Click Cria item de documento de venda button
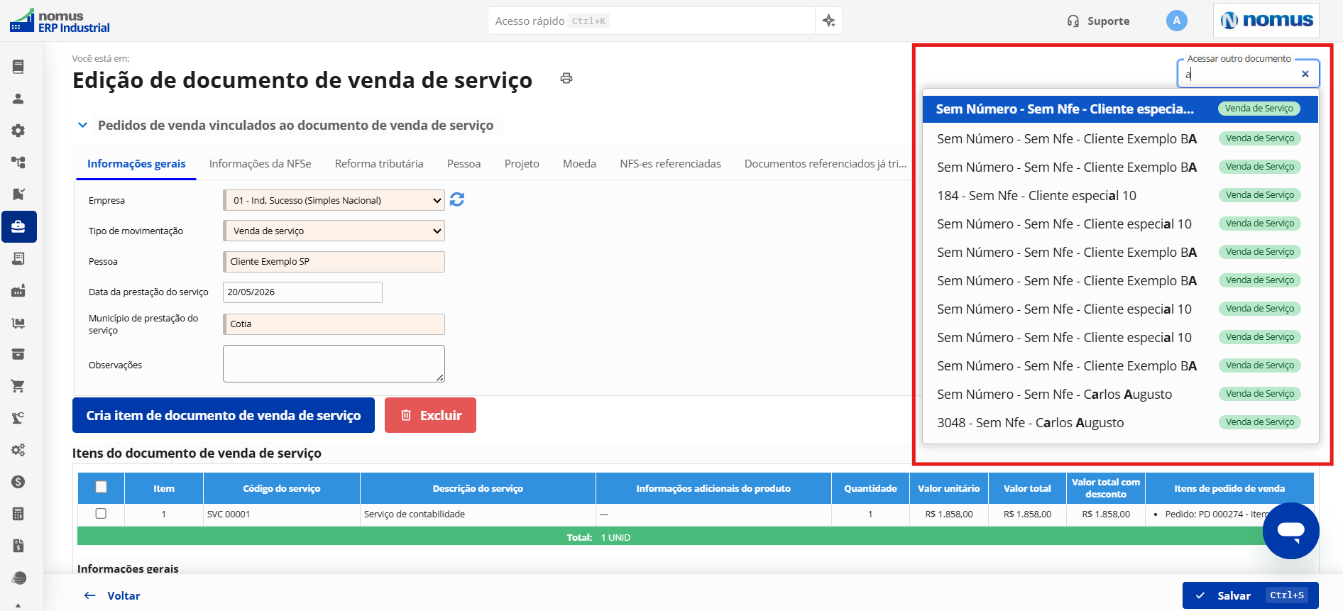This screenshot has height=611, width=1343. click(x=224, y=415)
